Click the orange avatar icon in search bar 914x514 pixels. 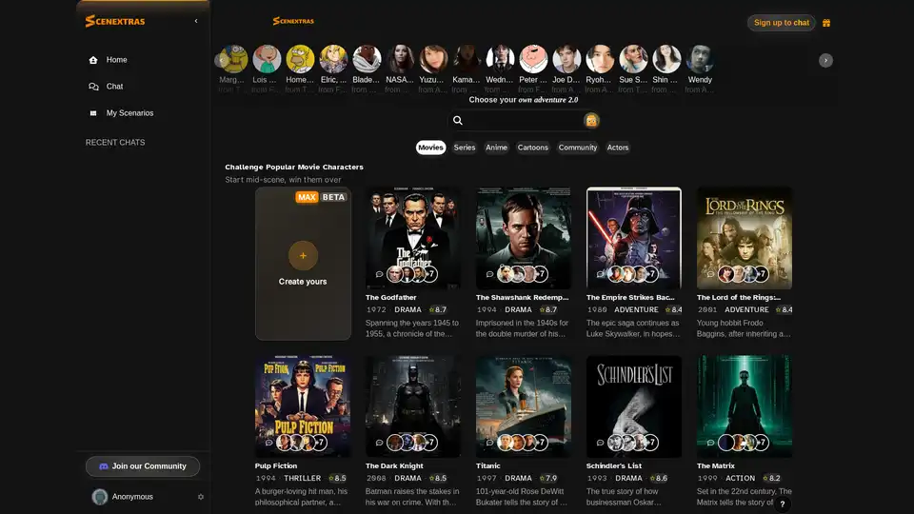pos(591,121)
